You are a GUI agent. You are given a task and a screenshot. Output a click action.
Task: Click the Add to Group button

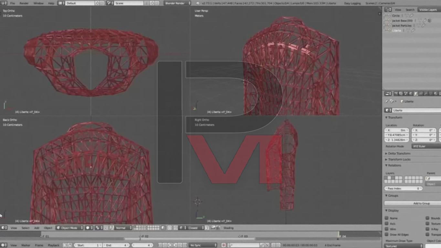pyautogui.click(x=413, y=203)
